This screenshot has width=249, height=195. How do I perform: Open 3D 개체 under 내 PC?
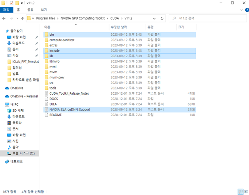[x=18, y=110]
